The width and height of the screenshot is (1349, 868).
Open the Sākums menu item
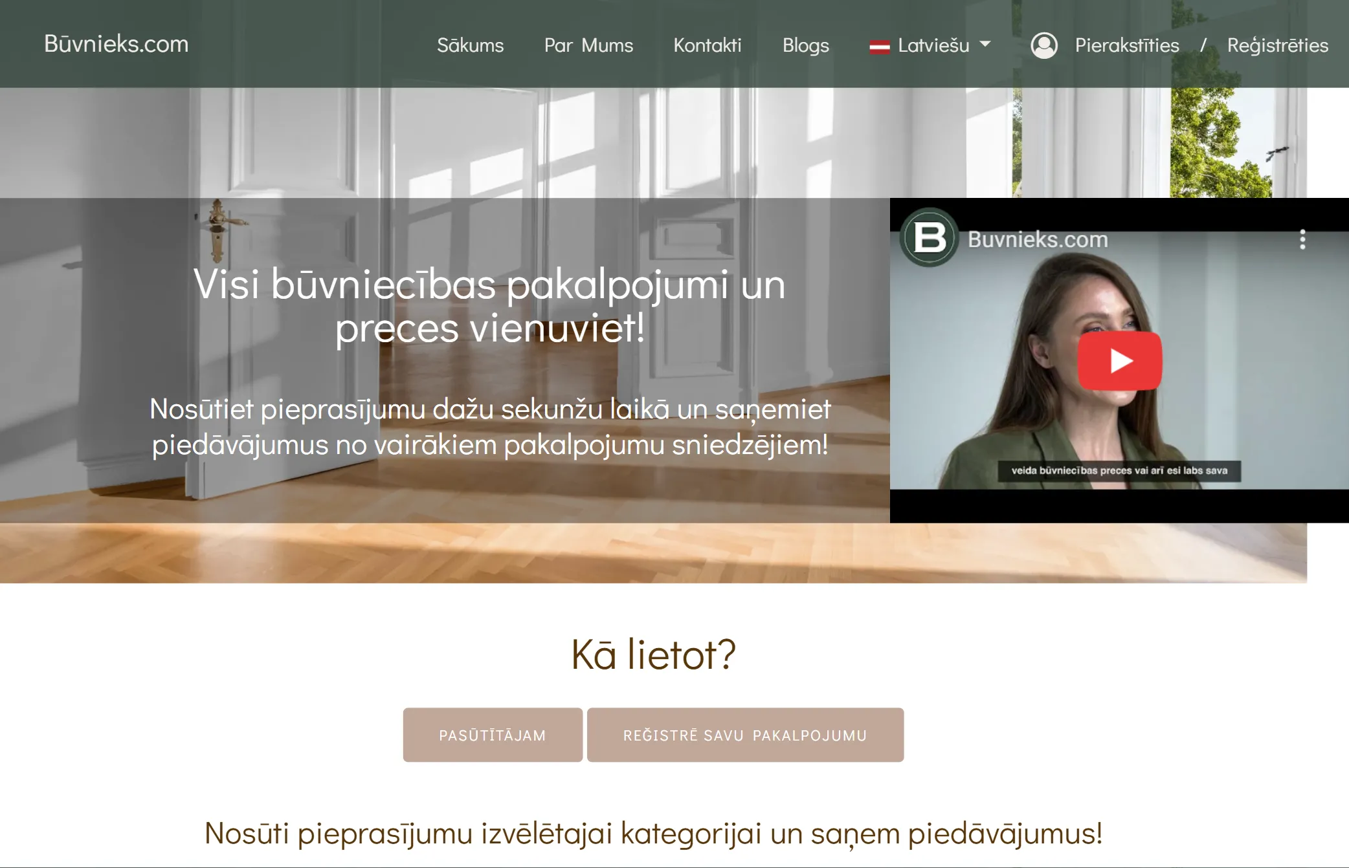pyautogui.click(x=471, y=45)
